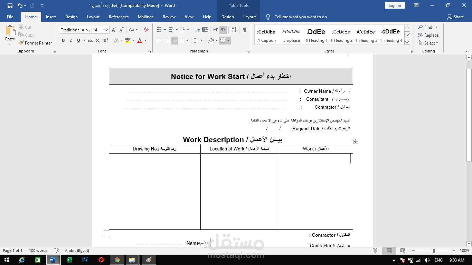The image size is (472, 265).
Task: Click the table move handle
Action: pyautogui.click(x=356, y=141)
